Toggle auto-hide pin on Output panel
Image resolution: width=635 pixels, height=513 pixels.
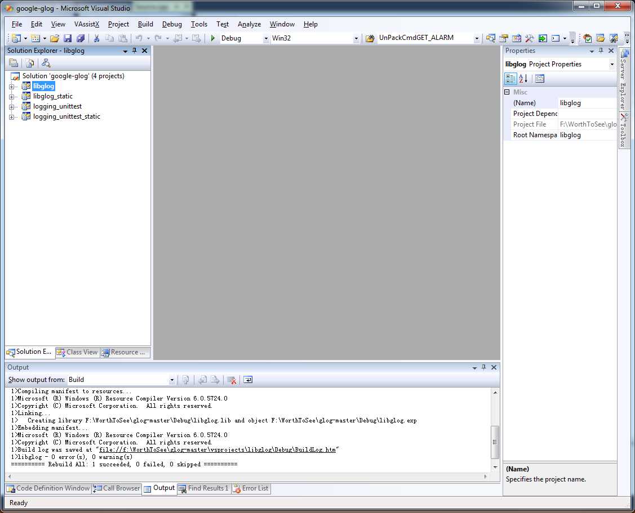(x=483, y=367)
